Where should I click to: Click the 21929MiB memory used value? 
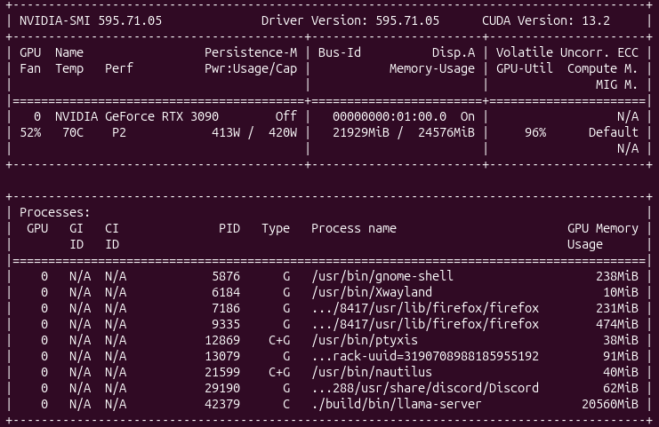(361, 132)
